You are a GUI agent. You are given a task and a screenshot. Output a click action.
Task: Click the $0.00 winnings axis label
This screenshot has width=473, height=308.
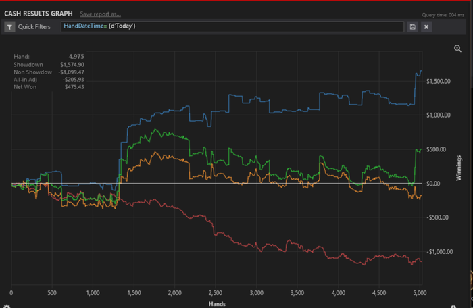(433, 184)
